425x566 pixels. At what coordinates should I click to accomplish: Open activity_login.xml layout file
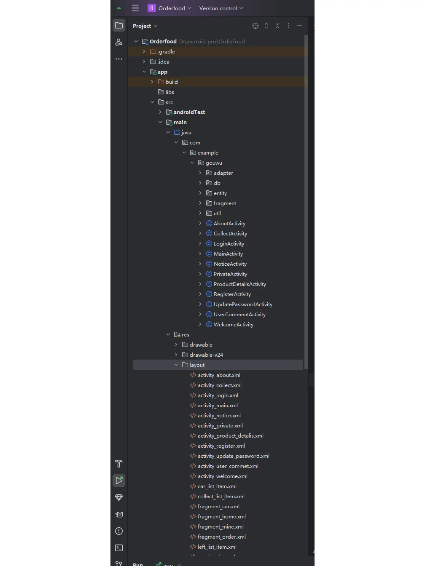coord(217,395)
